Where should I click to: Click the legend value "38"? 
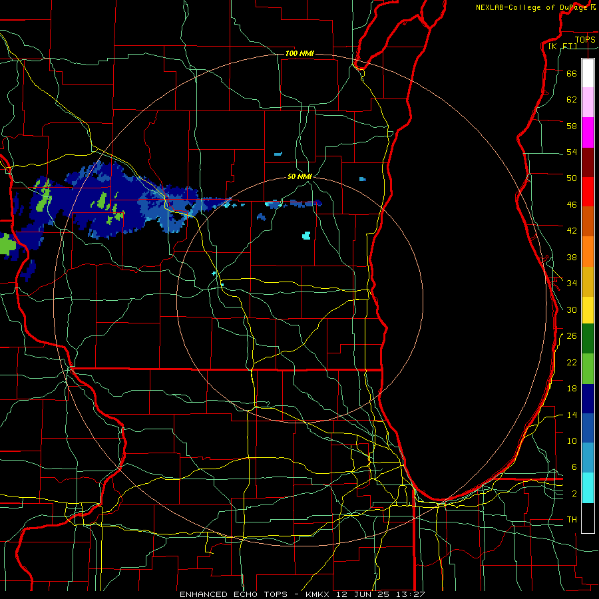pyautogui.click(x=572, y=257)
